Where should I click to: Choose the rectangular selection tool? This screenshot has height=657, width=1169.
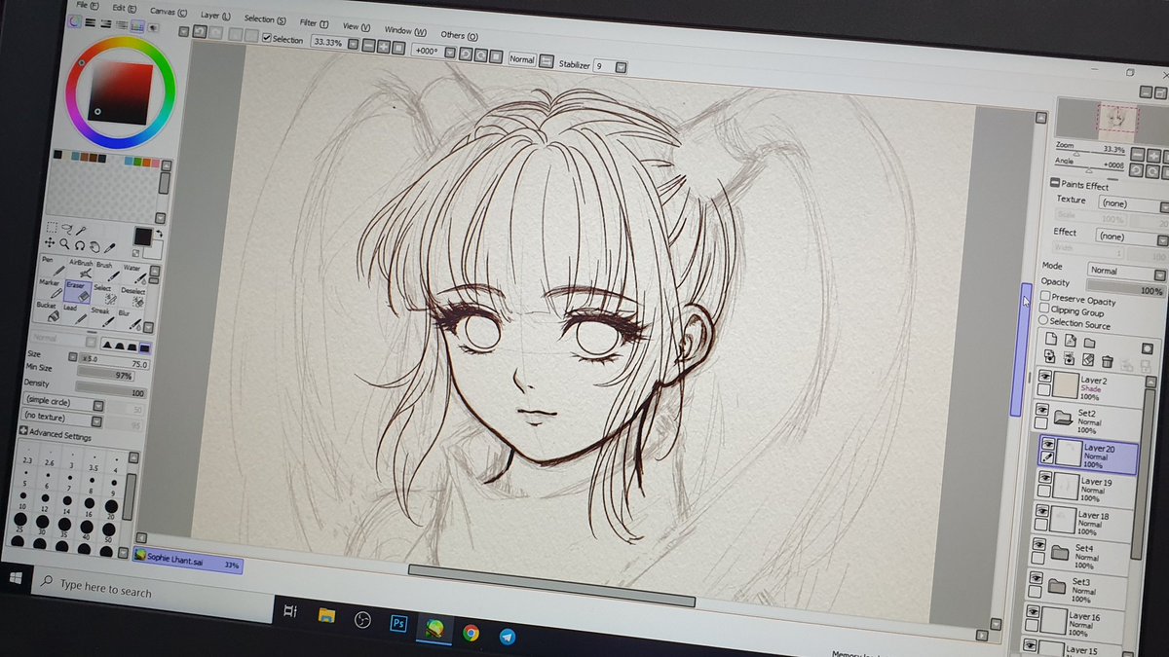(52, 227)
